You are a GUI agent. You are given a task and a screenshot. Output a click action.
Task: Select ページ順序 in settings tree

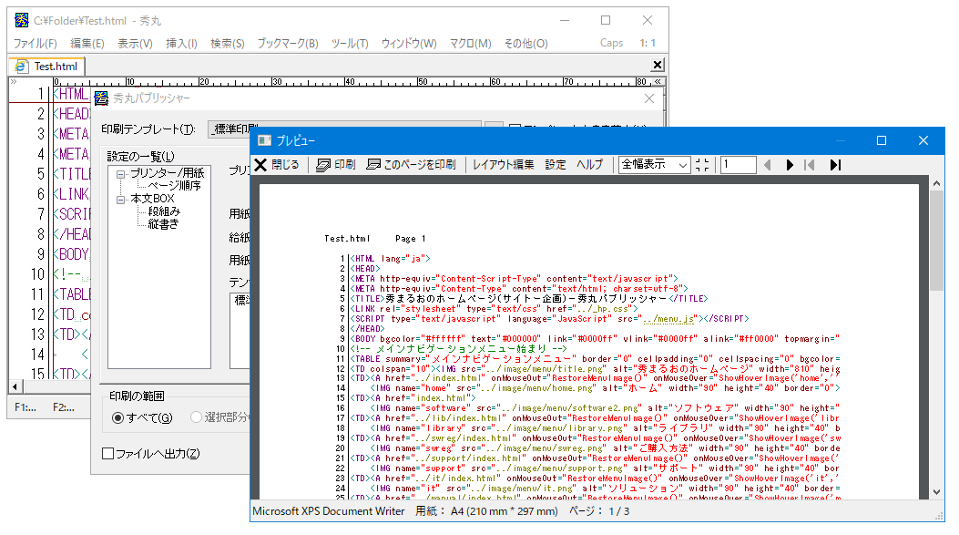tap(174, 186)
